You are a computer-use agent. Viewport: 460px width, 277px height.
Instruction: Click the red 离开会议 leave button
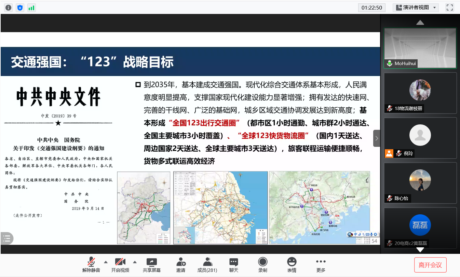(x=430, y=265)
